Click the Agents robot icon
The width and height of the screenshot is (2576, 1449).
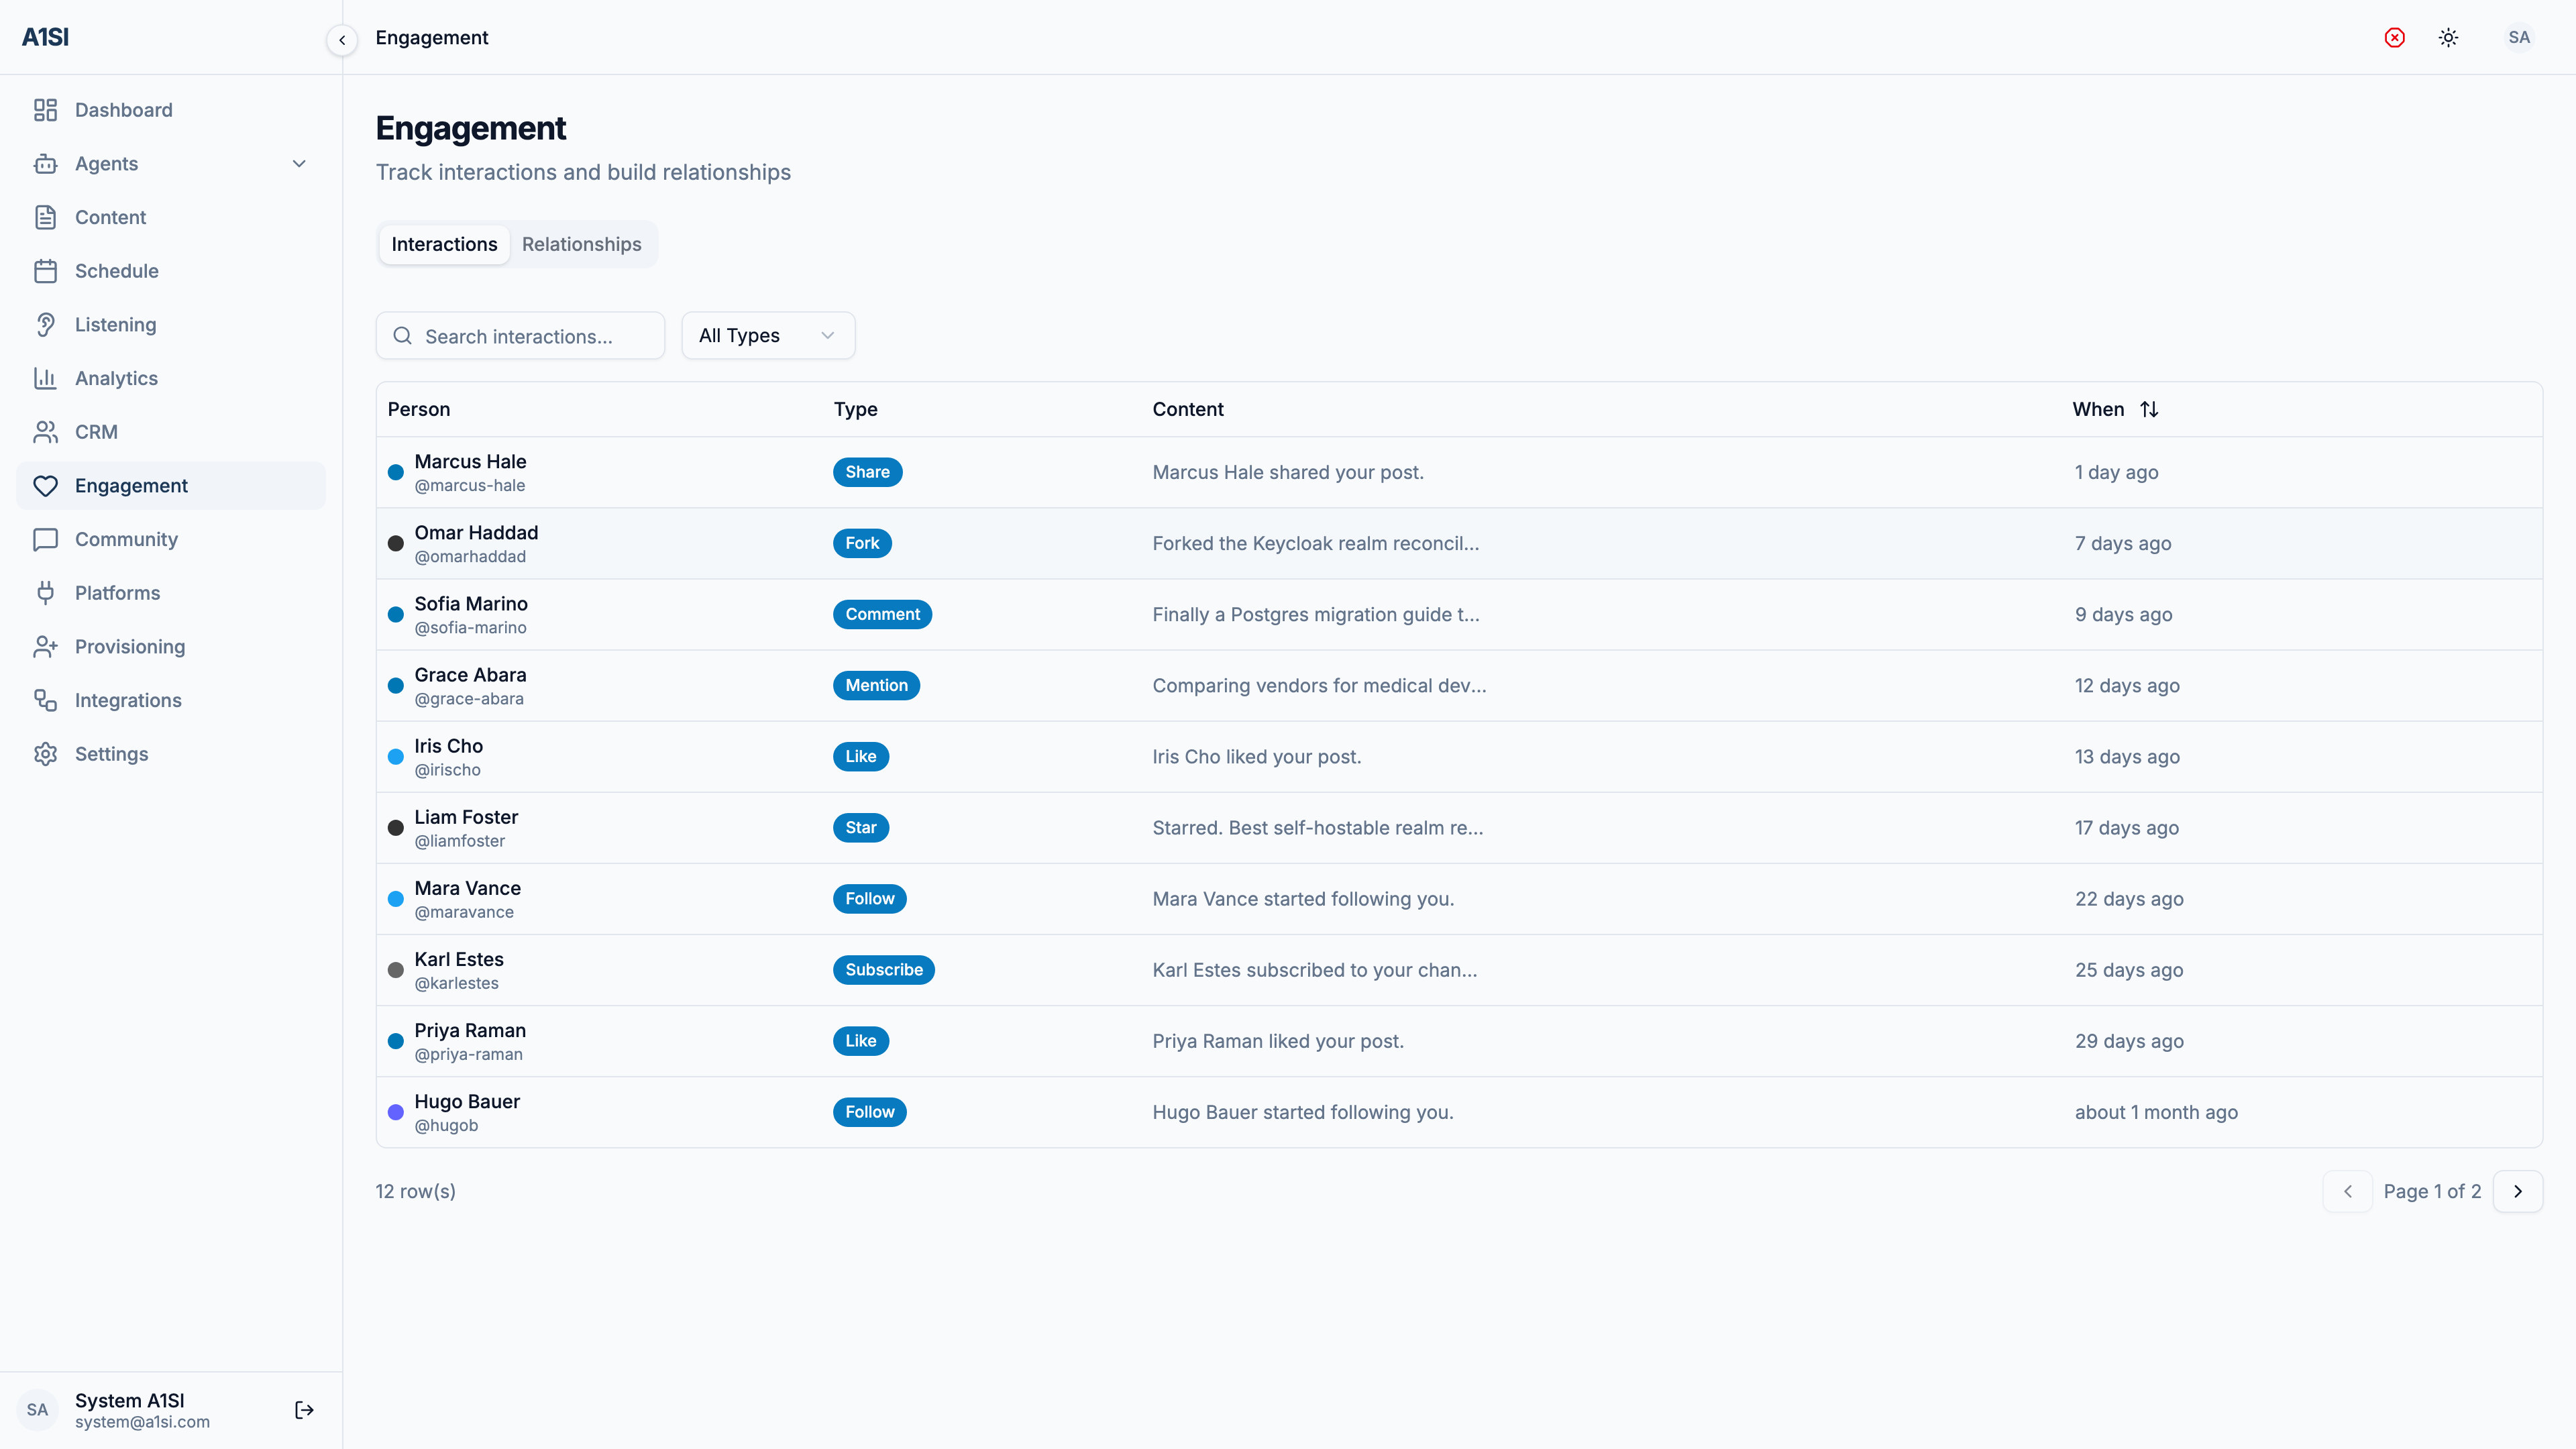[45, 164]
